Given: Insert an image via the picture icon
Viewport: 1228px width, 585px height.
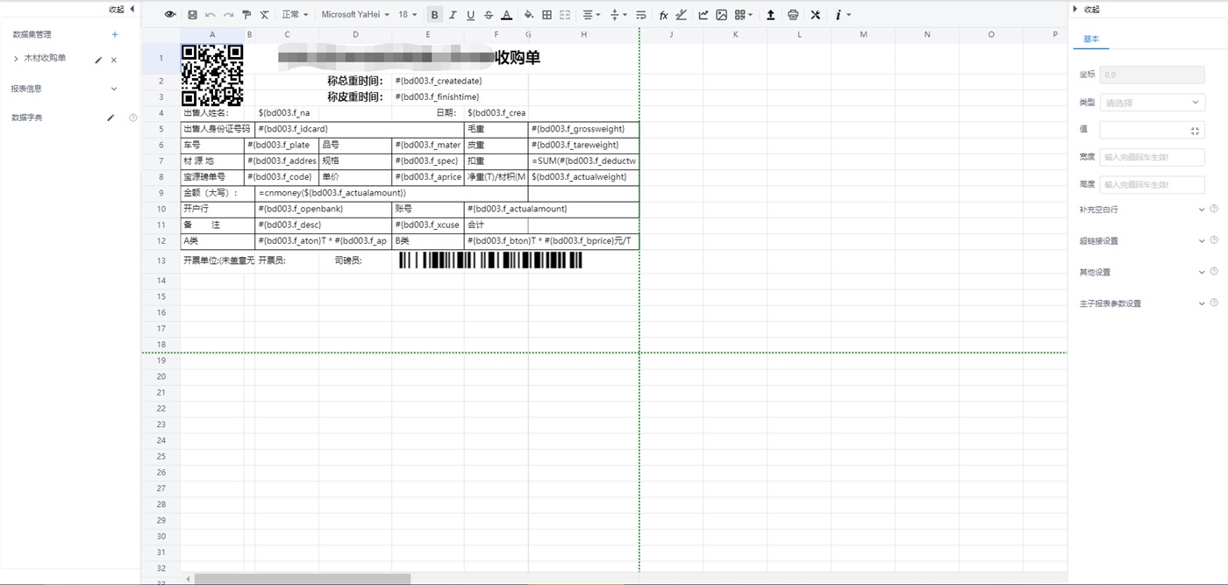Looking at the screenshot, I should pyautogui.click(x=722, y=15).
